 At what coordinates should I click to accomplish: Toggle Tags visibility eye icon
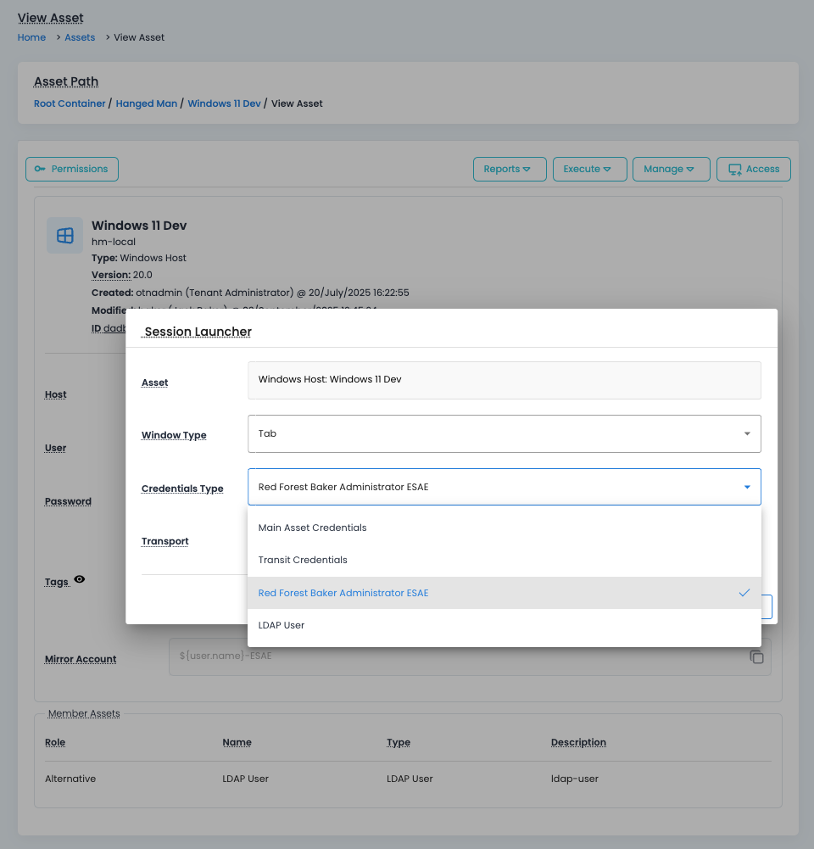[80, 579]
